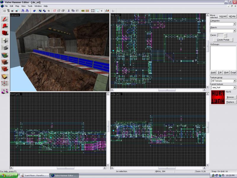Select the Magnify tool
Viewport: 237px width, 178px height.
5,26
